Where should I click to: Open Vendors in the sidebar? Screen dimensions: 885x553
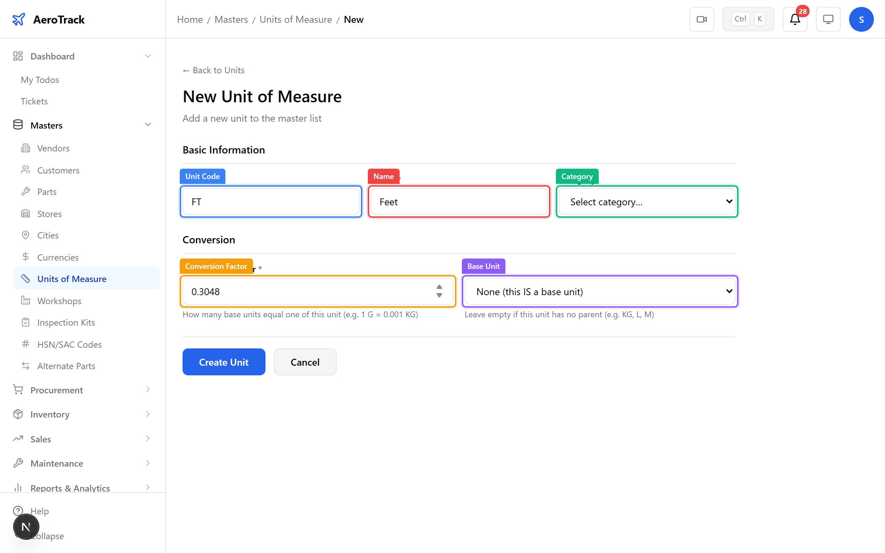[x=53, y=148]
